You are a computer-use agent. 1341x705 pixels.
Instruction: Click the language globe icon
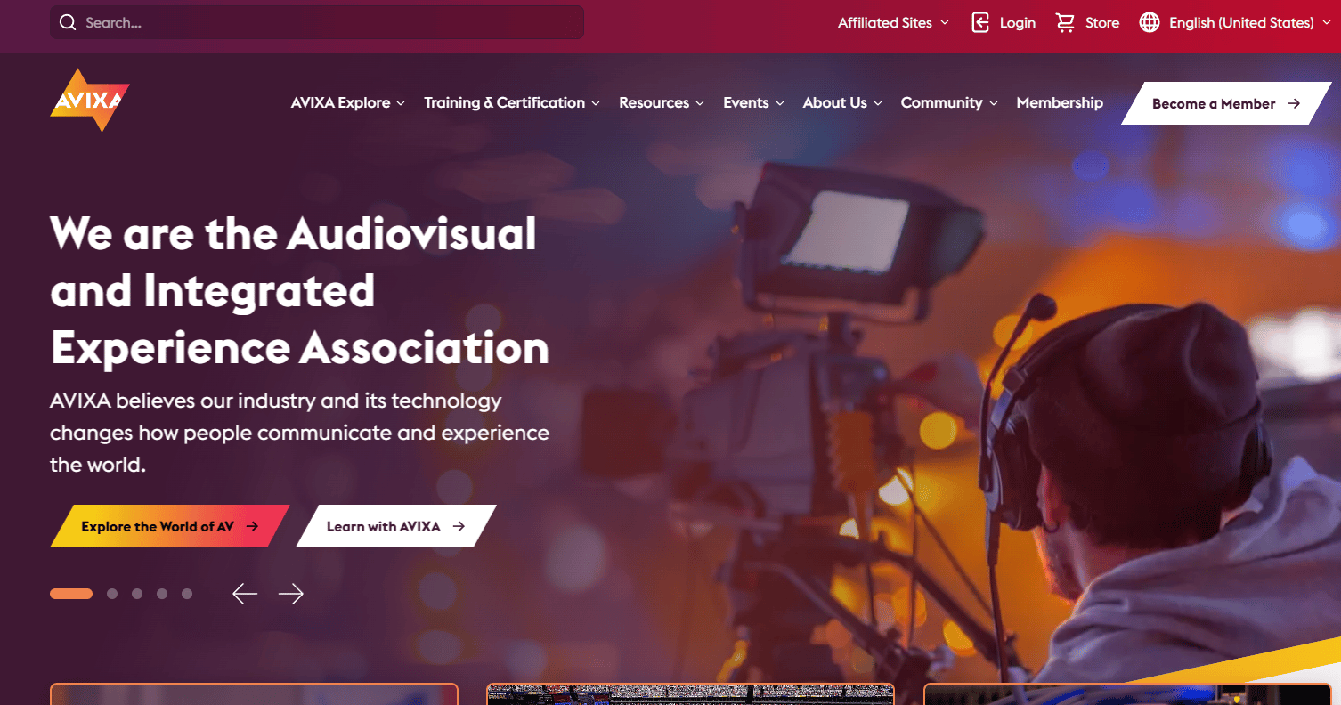point(1150,22)
